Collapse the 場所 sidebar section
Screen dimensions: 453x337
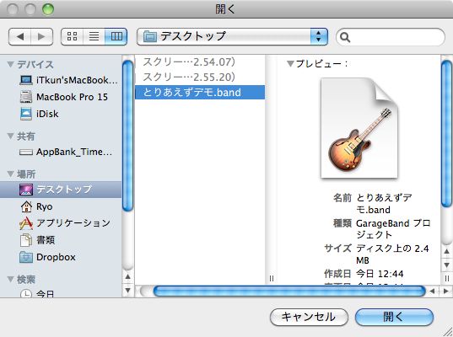coord(11,174)
